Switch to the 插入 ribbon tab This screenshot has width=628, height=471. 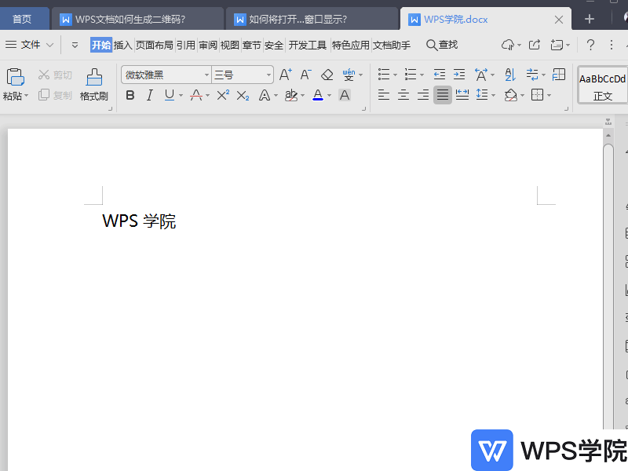(x=124, y=45)
